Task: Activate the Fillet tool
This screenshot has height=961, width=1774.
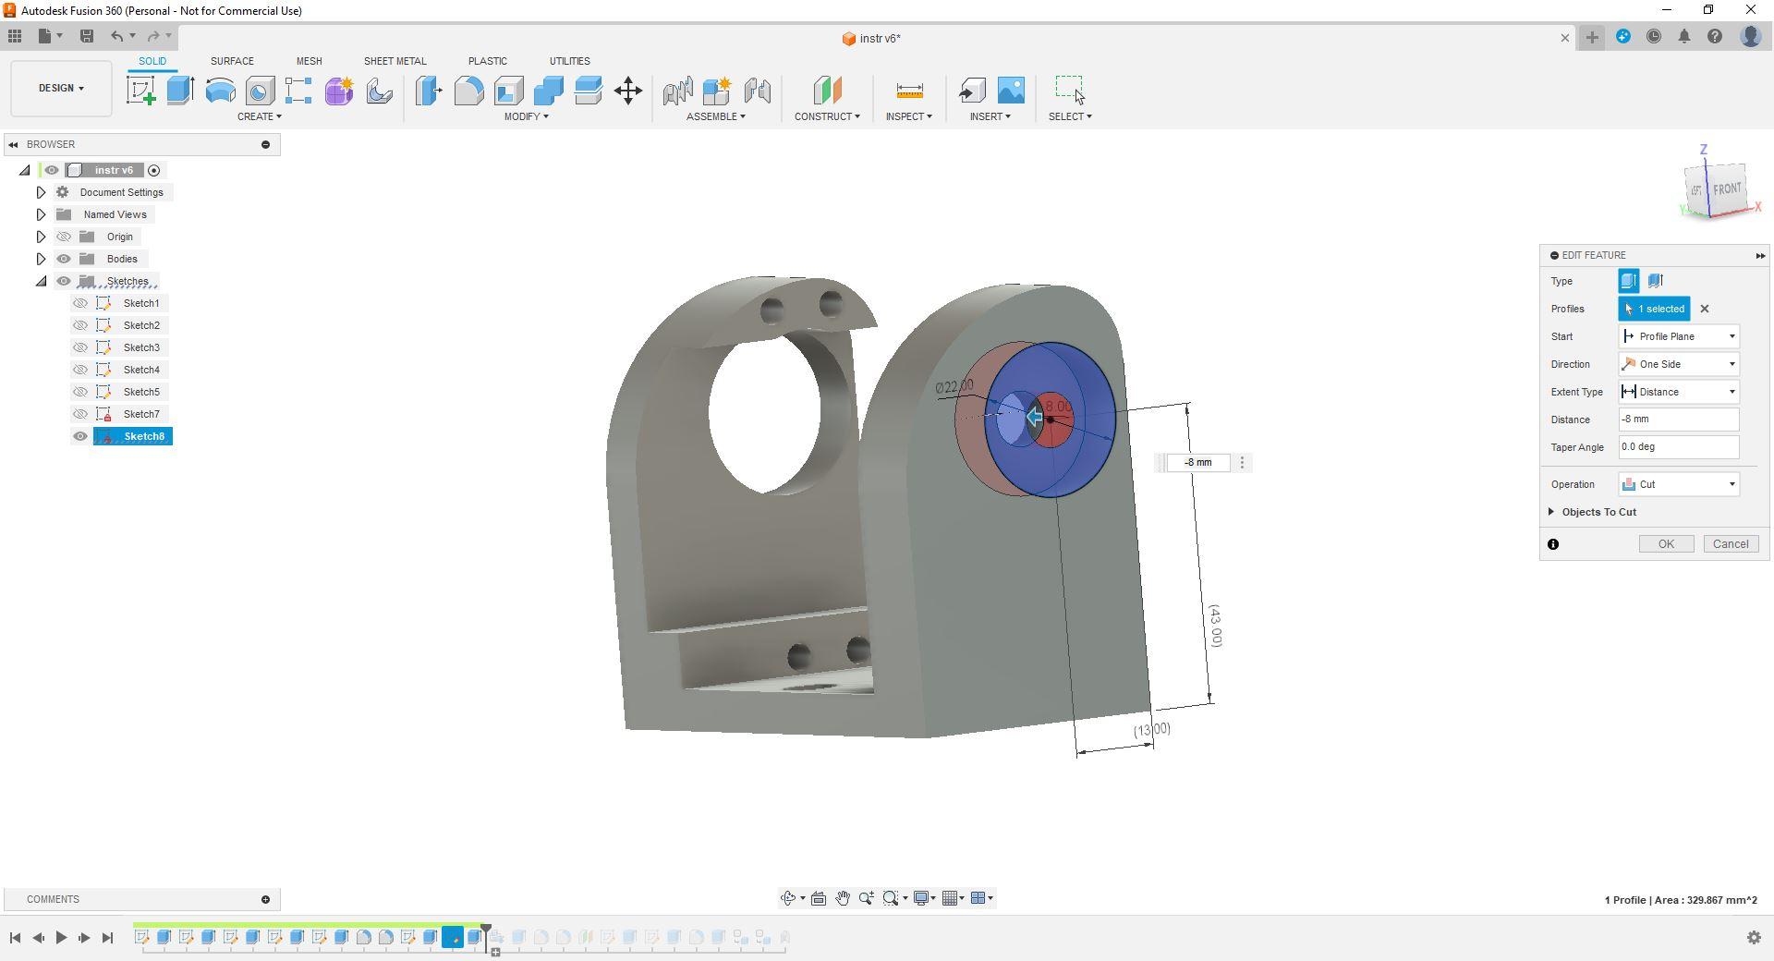Action: click(x=468, y=91)
